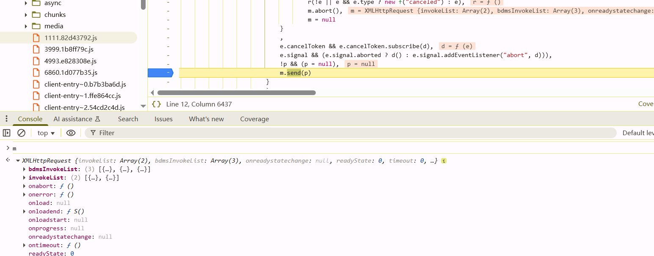
Task: Click the onloadstart: null property
Action: pos(58,220)
